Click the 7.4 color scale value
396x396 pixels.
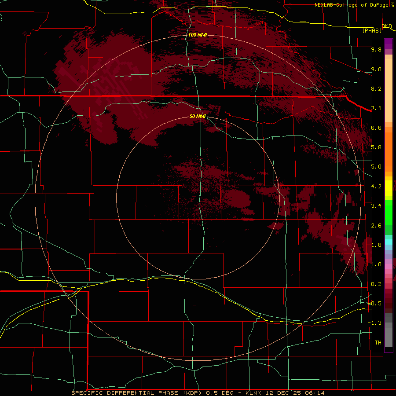tap(376, 108)
